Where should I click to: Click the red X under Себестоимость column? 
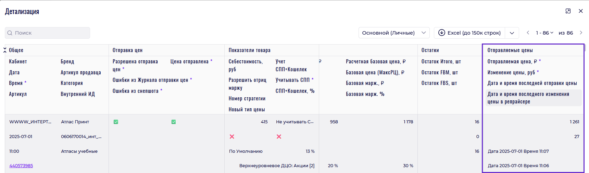(232, 137)
